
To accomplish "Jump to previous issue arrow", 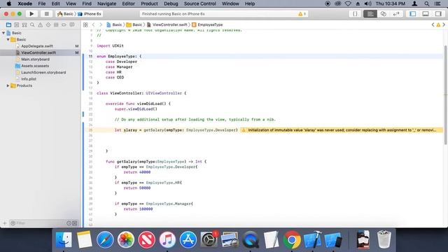I will click(x=433, y=25).
